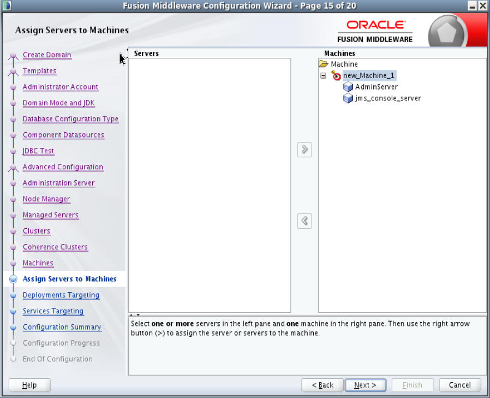Click the Help button
The width and height of the screenshot is (490, 398).
29,385
